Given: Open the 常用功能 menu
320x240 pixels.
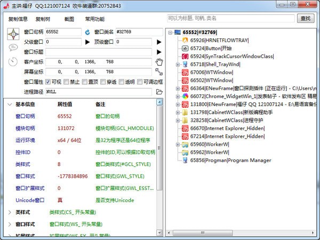Looking at the screenshot, I should (95, 19).
